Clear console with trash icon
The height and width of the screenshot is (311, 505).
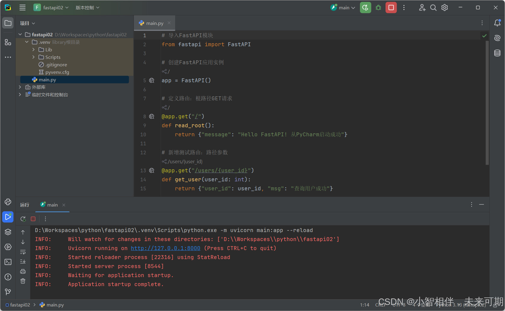click(x=23, y=281)
